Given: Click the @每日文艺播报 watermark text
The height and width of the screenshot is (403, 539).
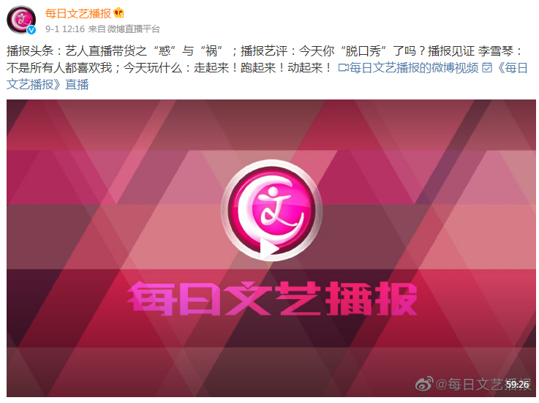Looking at the screenshot, I should click(483, 384).
